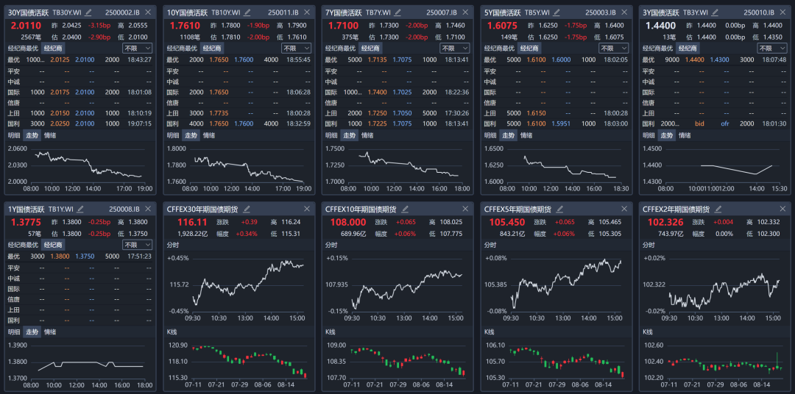Click last price 116.11 on CFFEX30年期
Image resolution: width=795 pixels, height=394 pixels.
click(192, 222)
